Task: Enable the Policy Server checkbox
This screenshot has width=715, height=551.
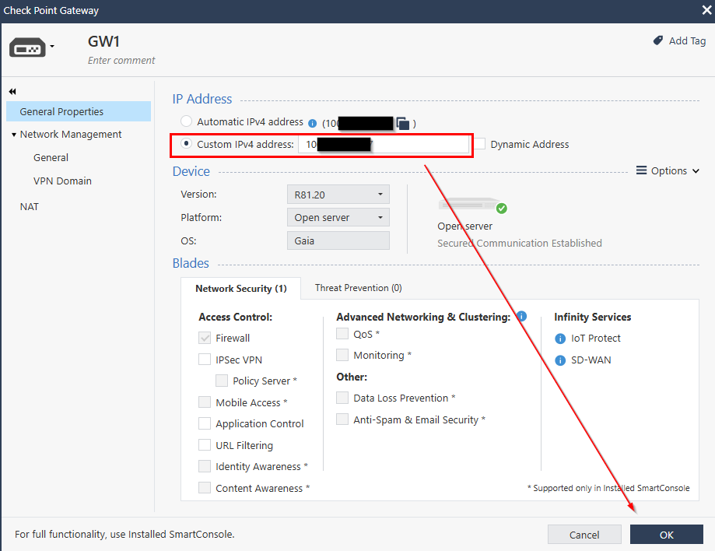Action: (222, 381)
